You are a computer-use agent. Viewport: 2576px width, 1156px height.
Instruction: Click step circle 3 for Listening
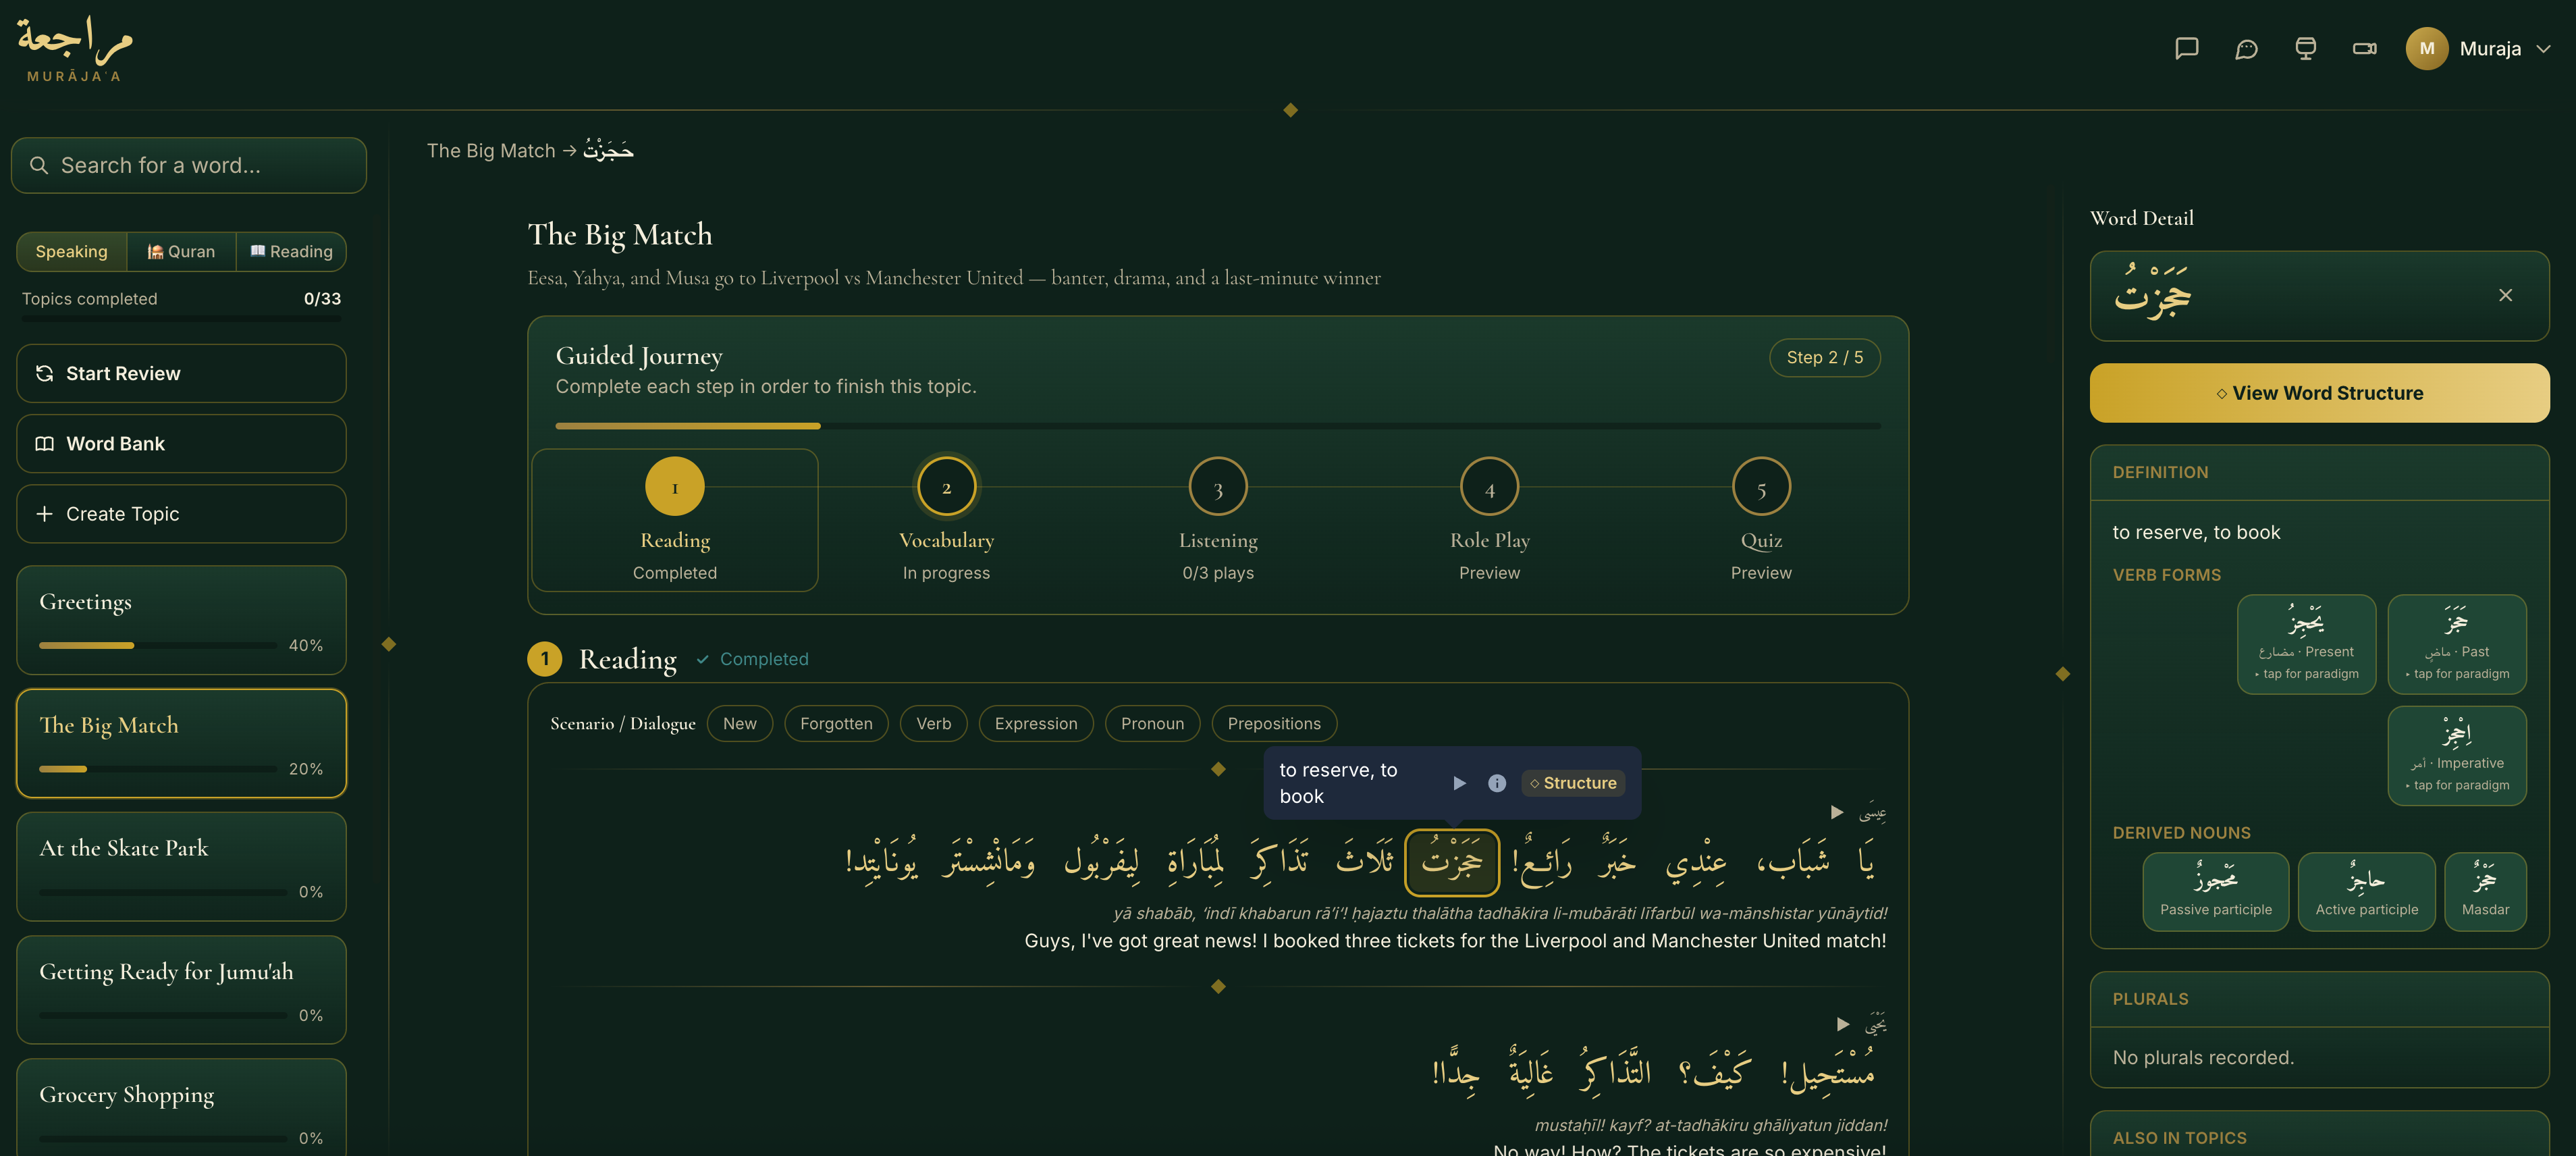[x=1218, y=487]
